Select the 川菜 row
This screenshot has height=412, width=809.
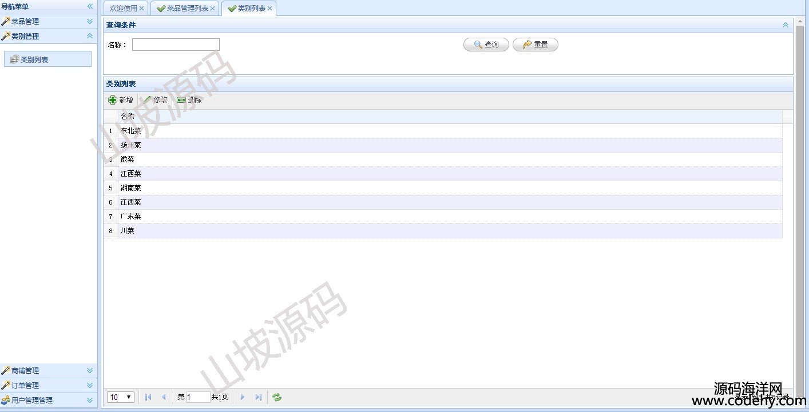(x=443, y=231)
